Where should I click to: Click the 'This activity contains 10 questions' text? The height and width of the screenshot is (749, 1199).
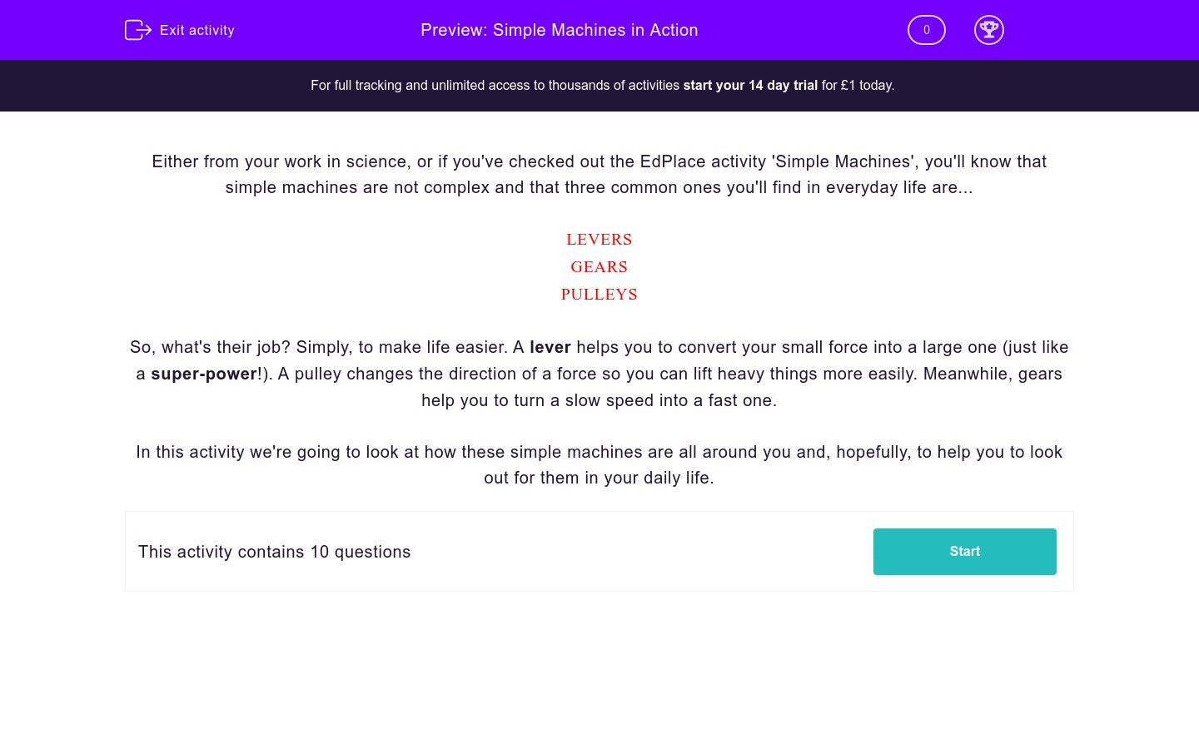(x=274, y=552)
